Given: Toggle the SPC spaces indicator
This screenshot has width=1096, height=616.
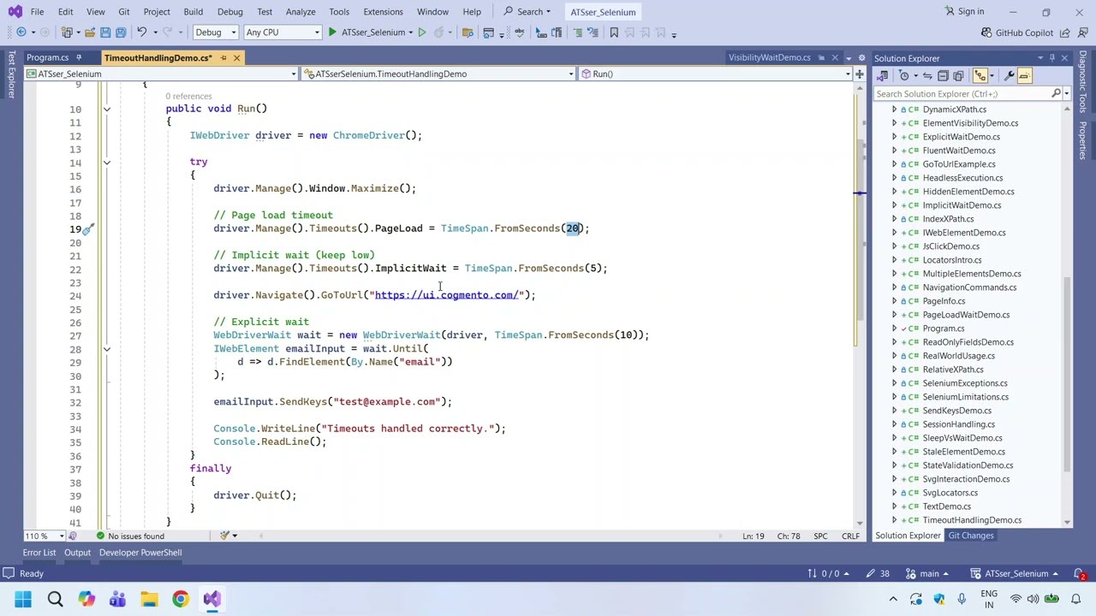Looking at the screenshot, I should point(820,536).
